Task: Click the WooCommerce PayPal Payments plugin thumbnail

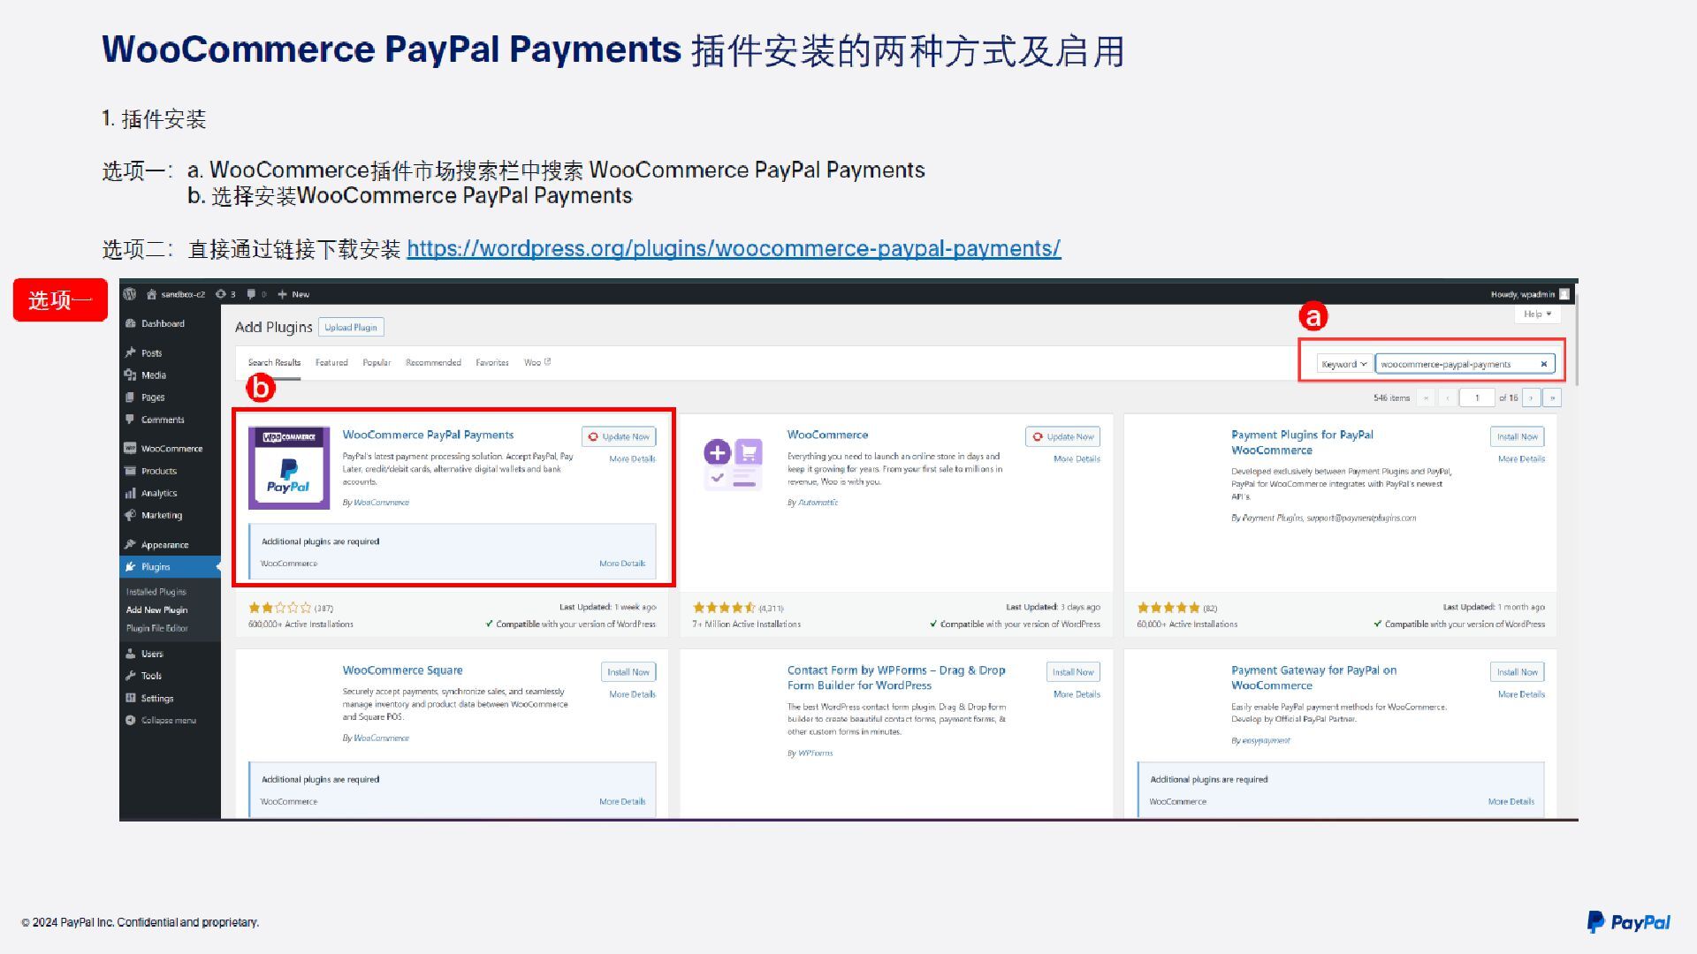Action: point(289,468)
